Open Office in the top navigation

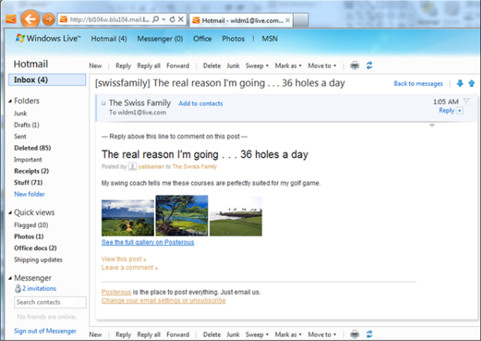pos(203,39)
